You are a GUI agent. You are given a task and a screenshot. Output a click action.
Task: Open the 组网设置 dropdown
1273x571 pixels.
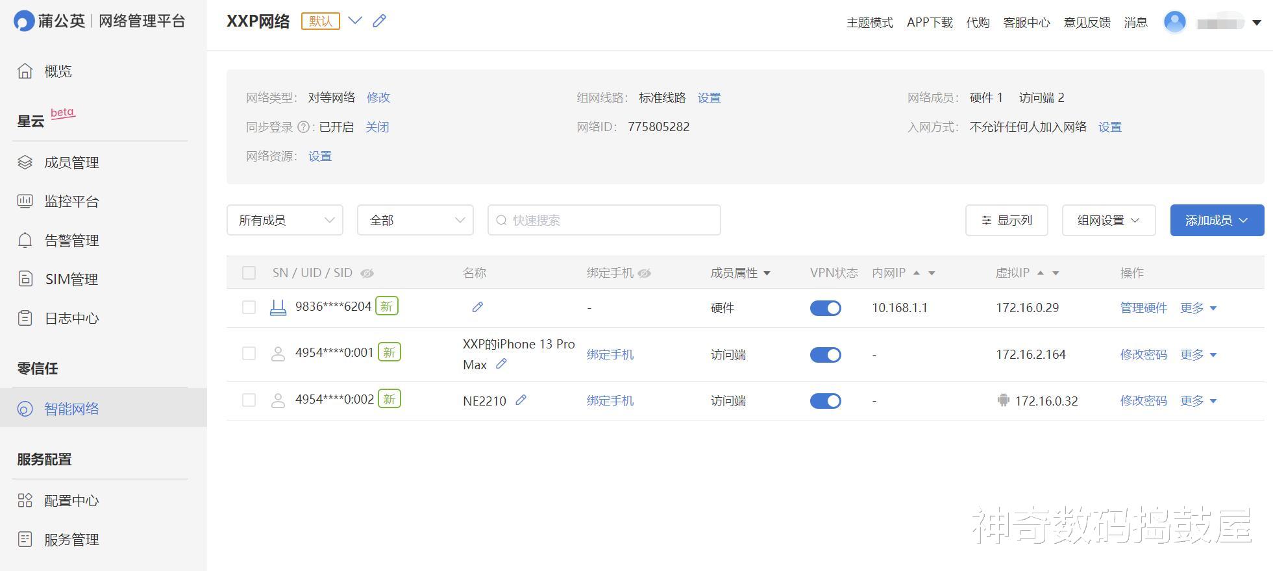pyautogui.click(x=1109, y=220)
